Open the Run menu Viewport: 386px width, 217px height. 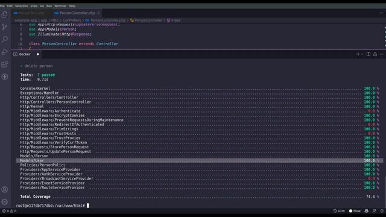click(49, 6)
